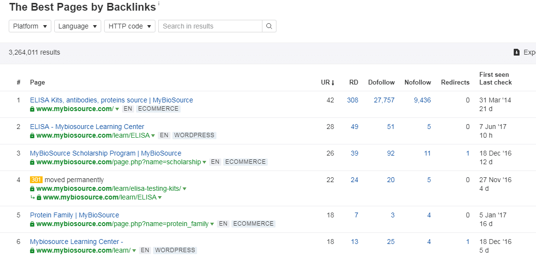Image resolution: width=536 pixels, height=257 pixels.
Task: Click the info icon beside page title
Action: [159, 4]
